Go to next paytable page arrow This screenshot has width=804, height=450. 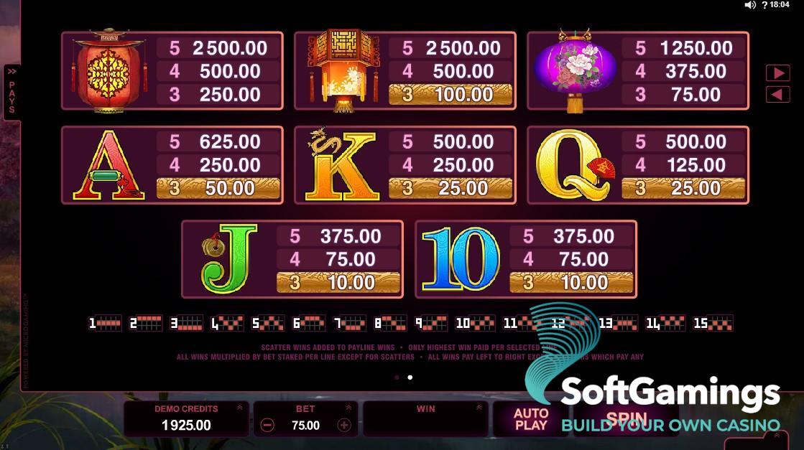tap(778, 73)
